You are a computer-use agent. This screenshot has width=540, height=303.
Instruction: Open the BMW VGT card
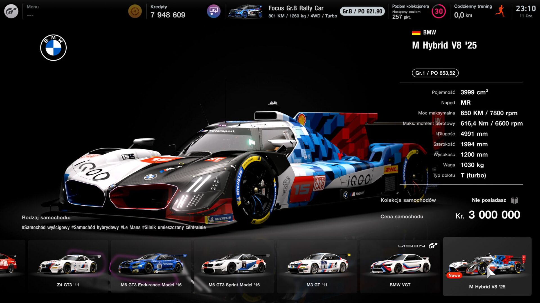point(400,267)
